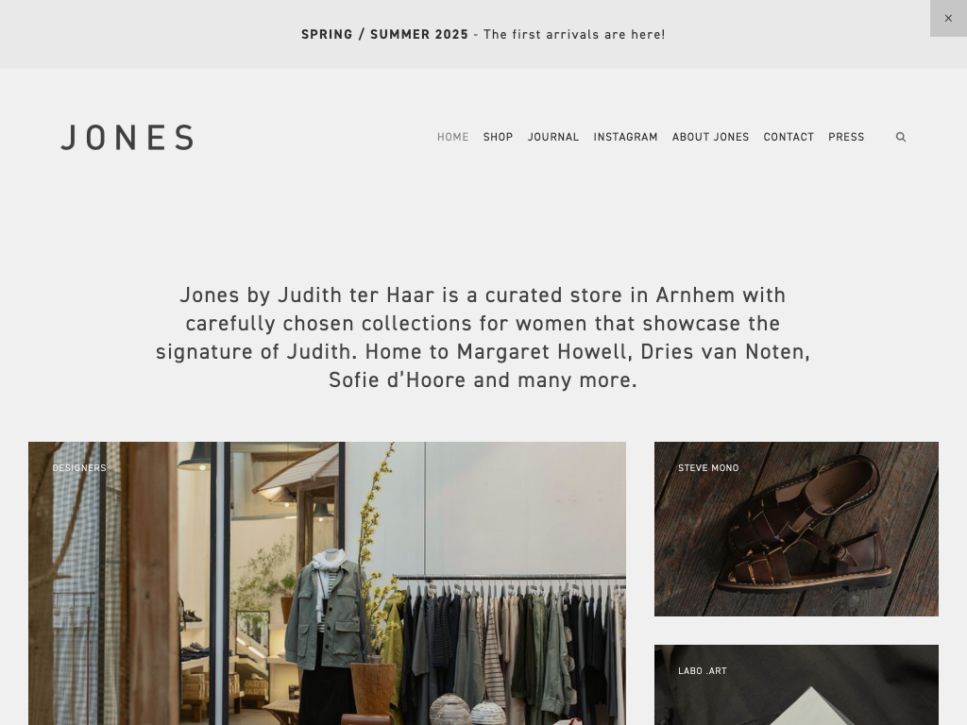The height and width of the screenshot is (725, 967).
Task: Open the ABOUT JONES page
Action: [x=710, y=137]
